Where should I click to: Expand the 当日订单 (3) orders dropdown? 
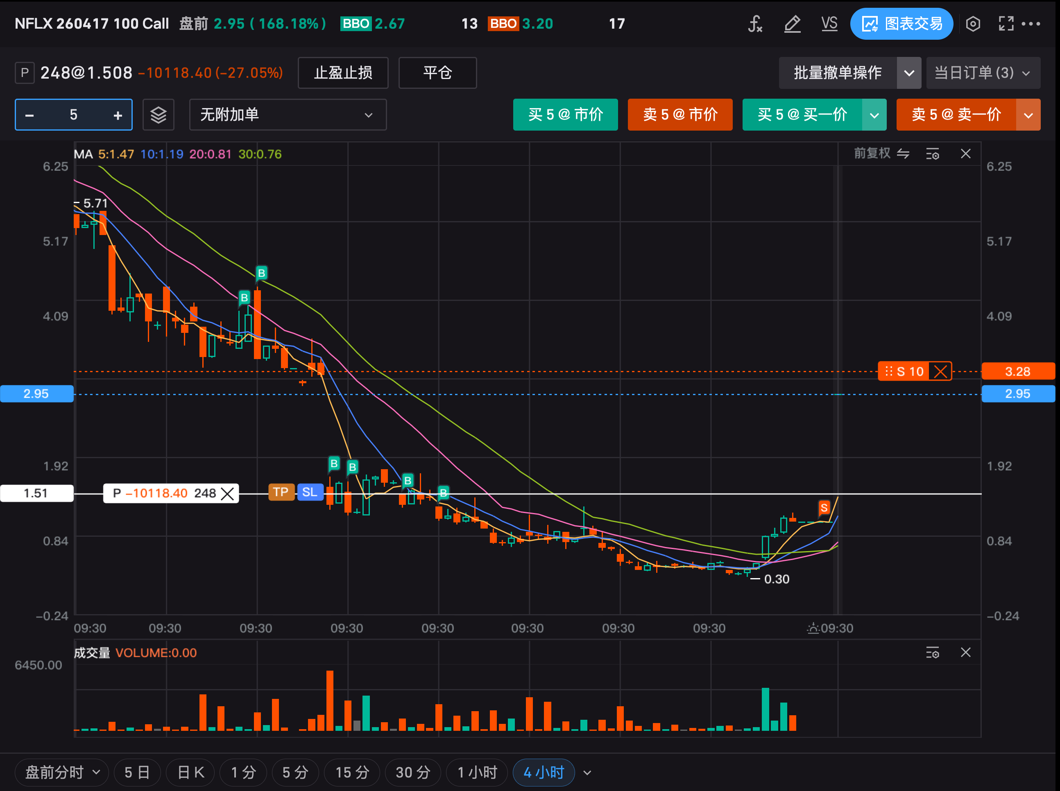pyautogui.click(x=983, y=73)
